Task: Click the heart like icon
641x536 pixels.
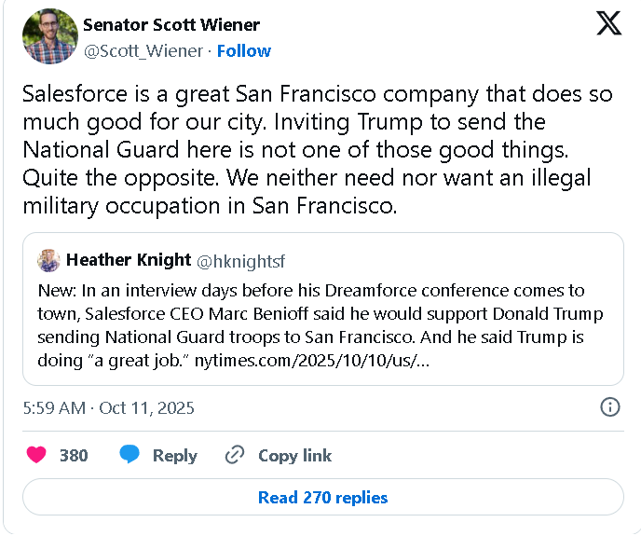Action: tap(36, 455)
